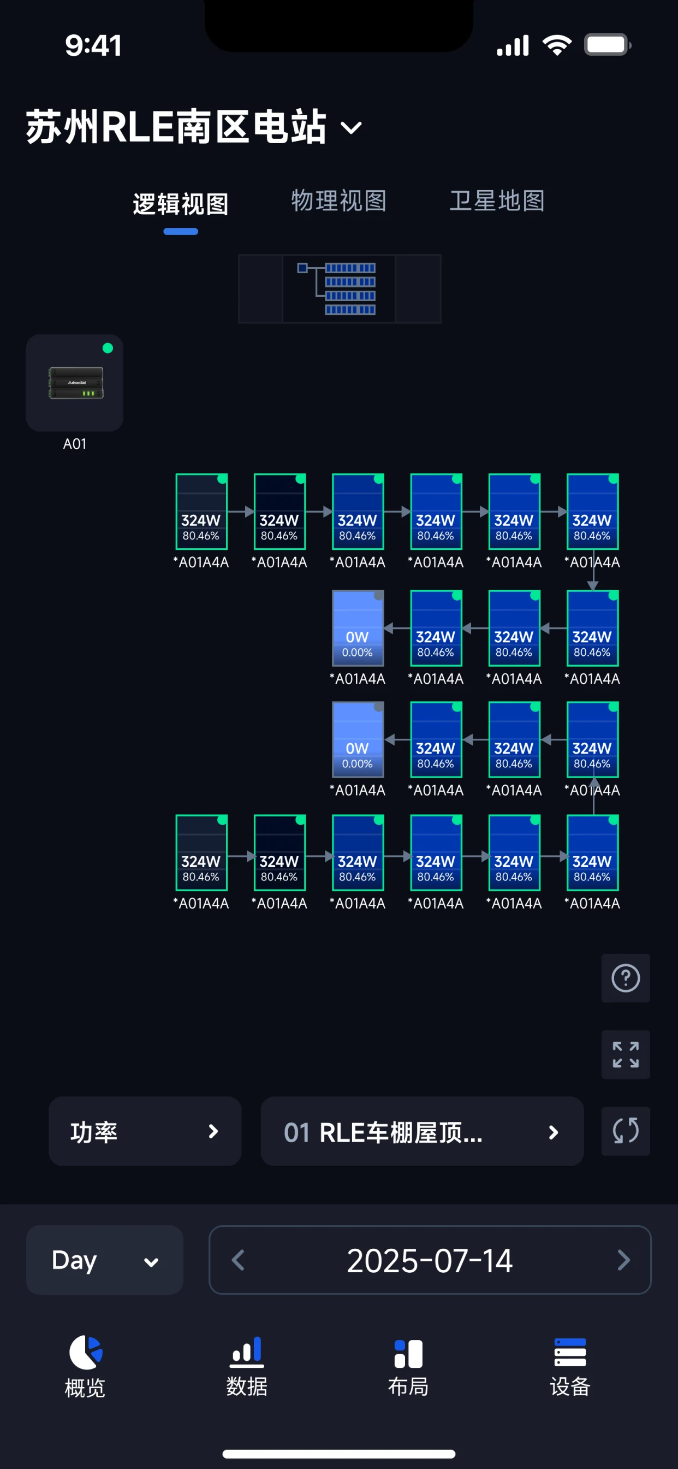Screen dimensions: 678x1469
Task: Open the 概览 overview tab
Action: click(86, 1366)
